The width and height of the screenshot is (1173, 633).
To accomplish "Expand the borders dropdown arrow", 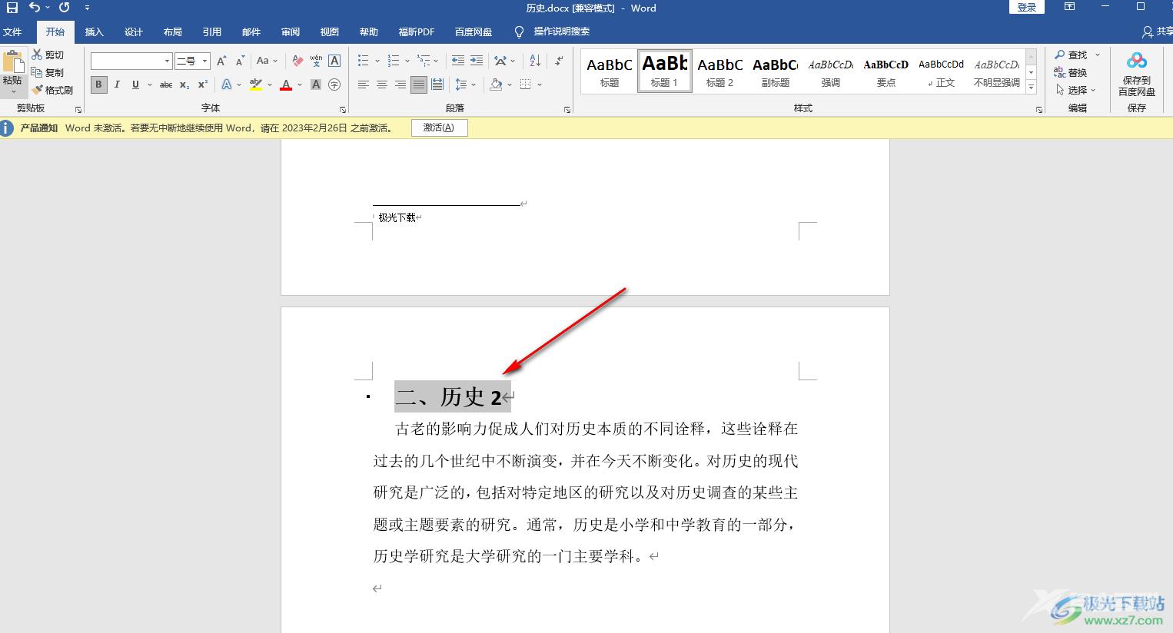I will coord(540,85).
